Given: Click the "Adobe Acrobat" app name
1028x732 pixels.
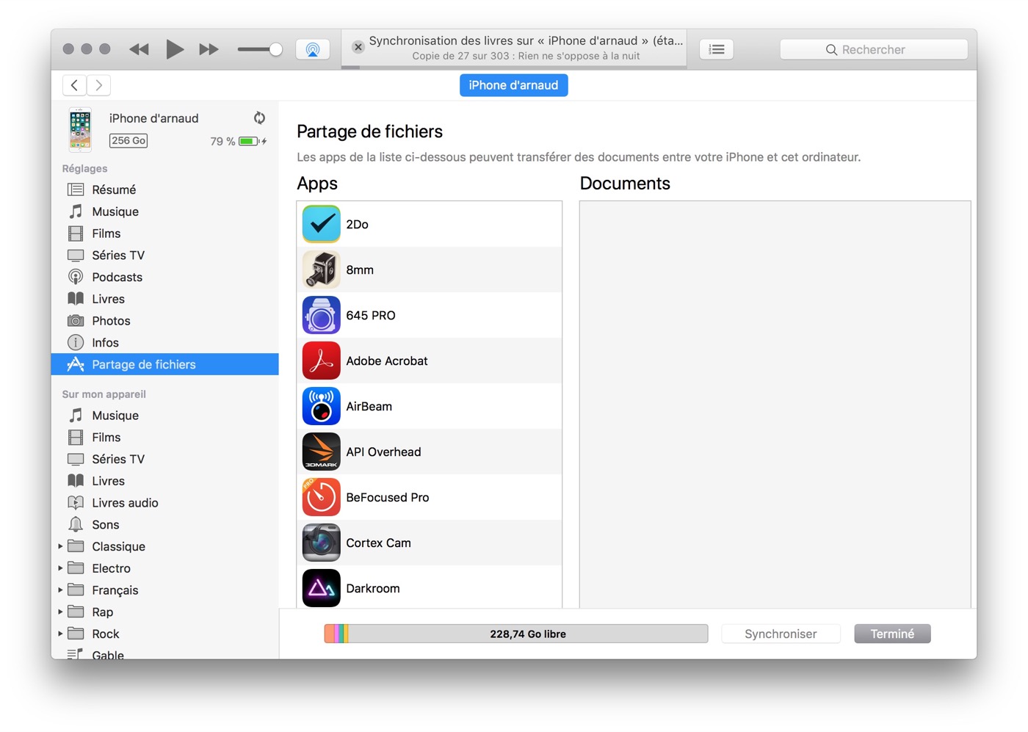Looking at the screenshot, I should (x=387, y=360).
